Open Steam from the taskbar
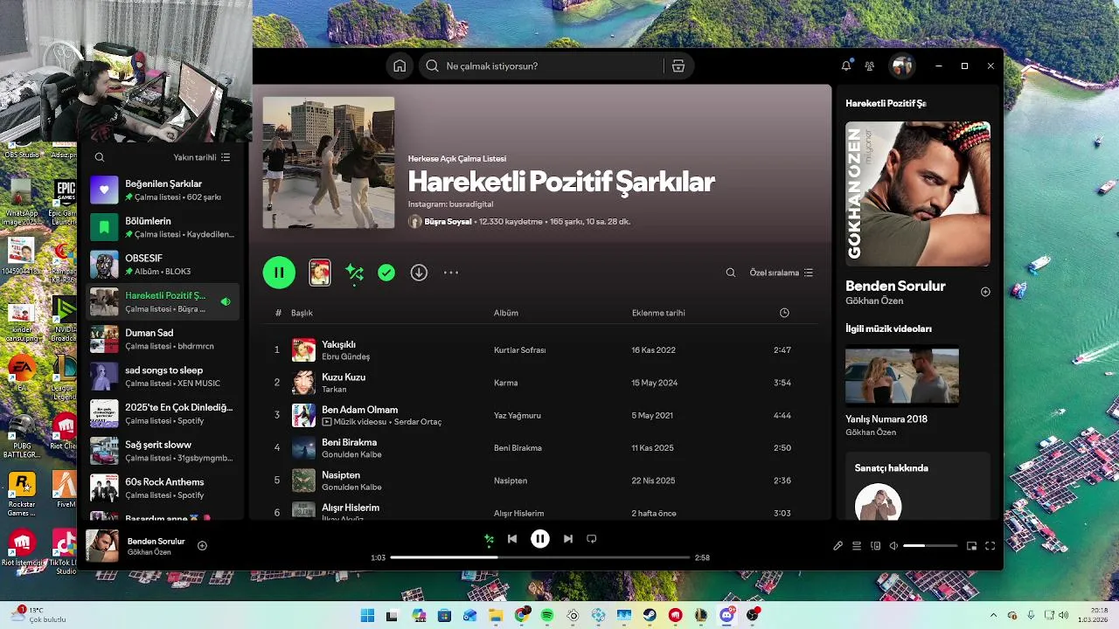Screen dimensions: 1119x629 tap(650, 615)
